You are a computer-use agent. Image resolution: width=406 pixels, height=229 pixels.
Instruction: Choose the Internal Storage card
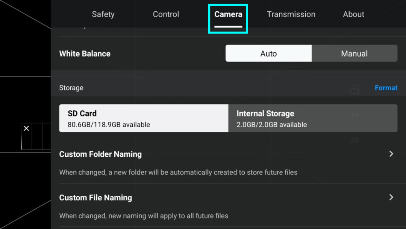(313, 118)
